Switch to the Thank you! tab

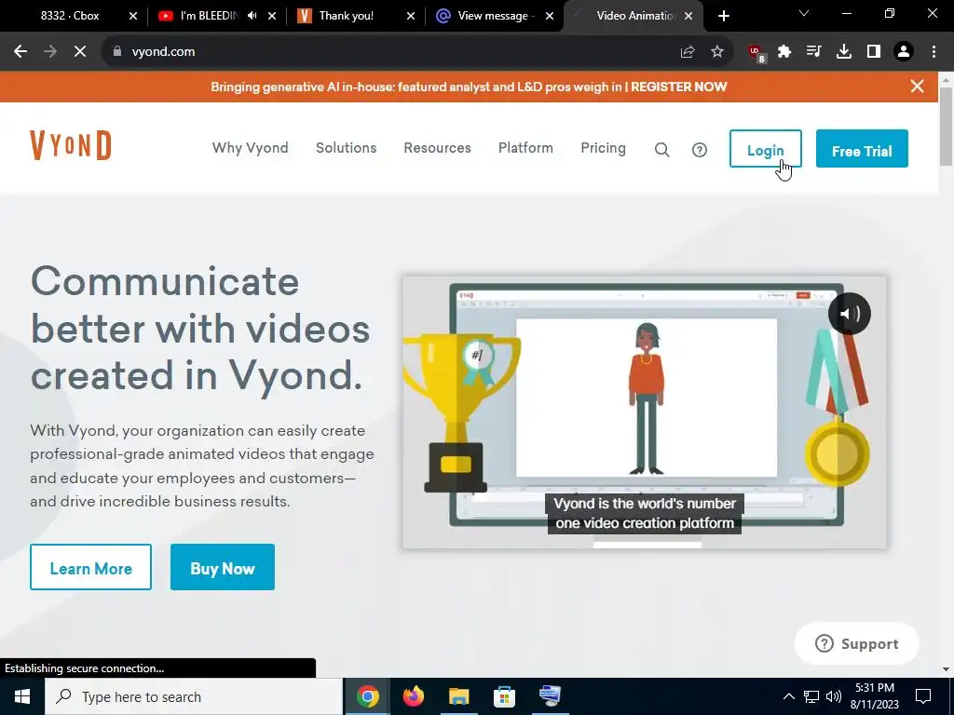(x=347, y=16)
